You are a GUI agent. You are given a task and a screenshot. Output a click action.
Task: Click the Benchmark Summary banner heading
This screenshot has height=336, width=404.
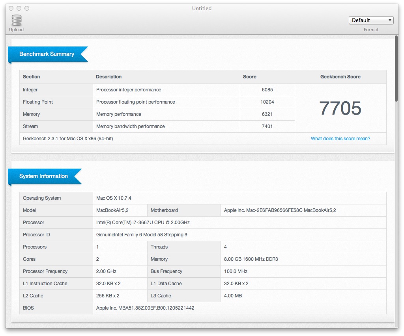pyautogui.click(x=47, y=54)
